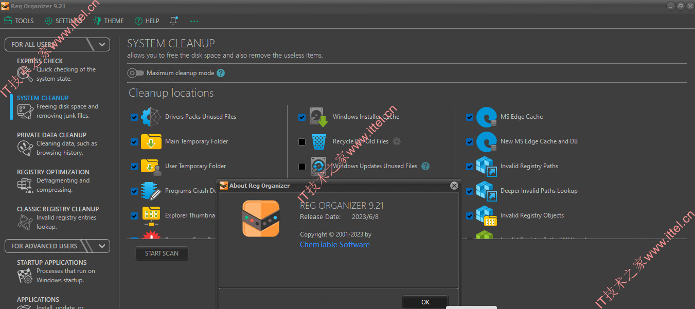Open the HELP menu
Viewport: 695px width, 309px height.
coord(147,21)
